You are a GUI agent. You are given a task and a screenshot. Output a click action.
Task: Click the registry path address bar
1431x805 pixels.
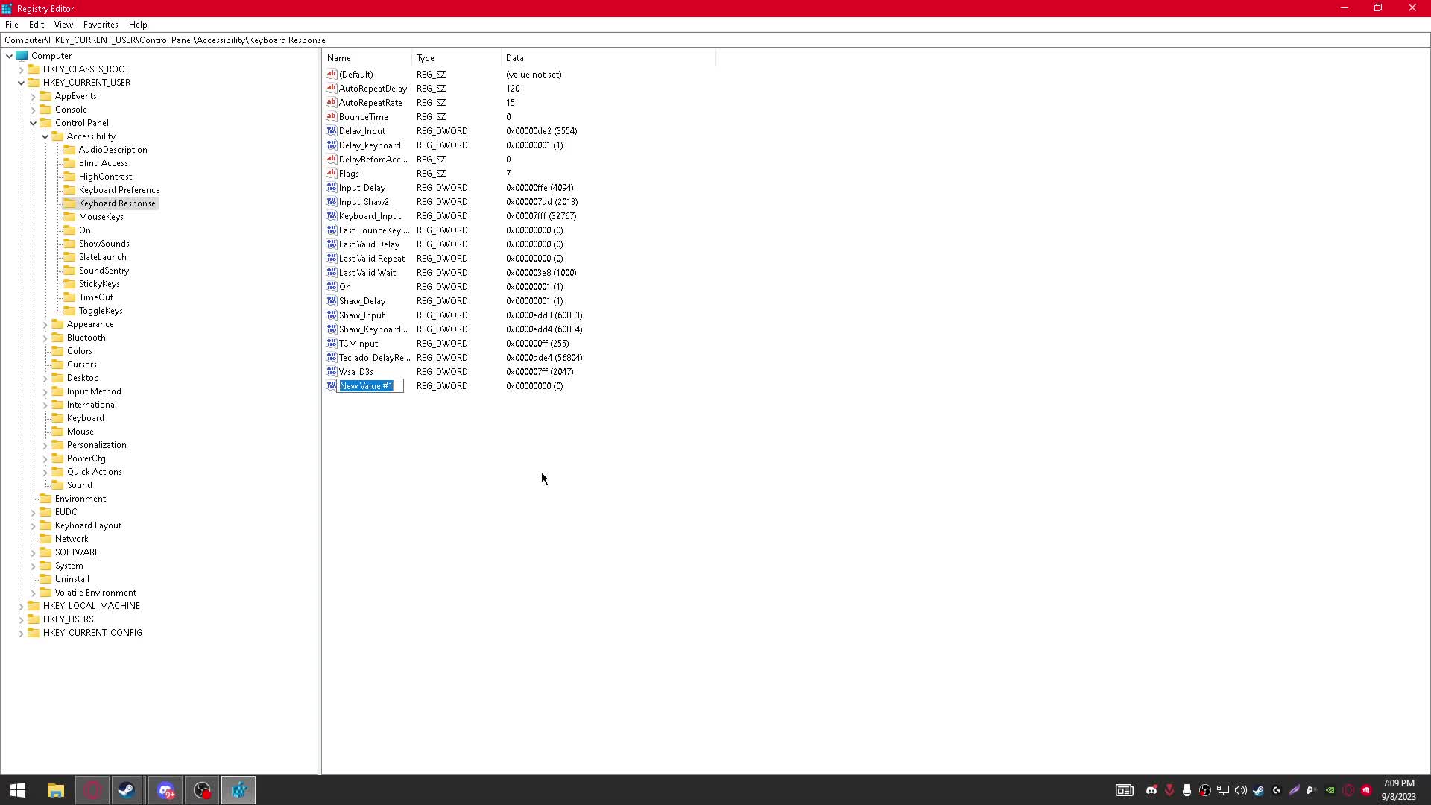pyautogui.click(x=715, y=40)
